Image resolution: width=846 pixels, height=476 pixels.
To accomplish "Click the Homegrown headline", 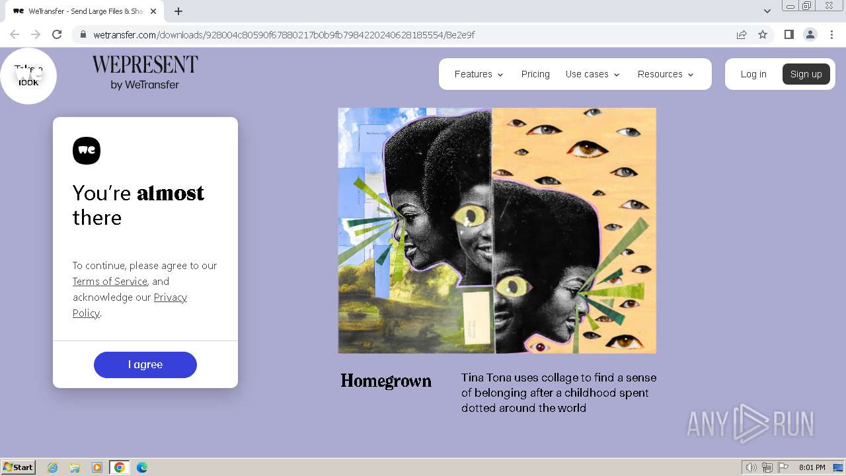I will click(x=386, y=381).
